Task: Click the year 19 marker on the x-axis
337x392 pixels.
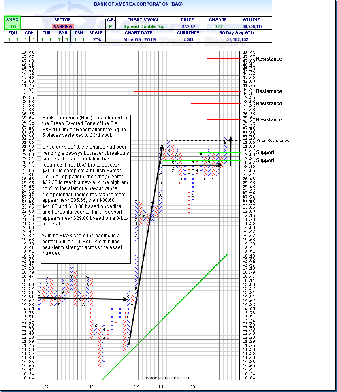Action: (194, 386)
